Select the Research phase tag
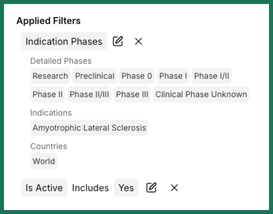The width and height of the screenshot is (273, 214). click(50, 76)
